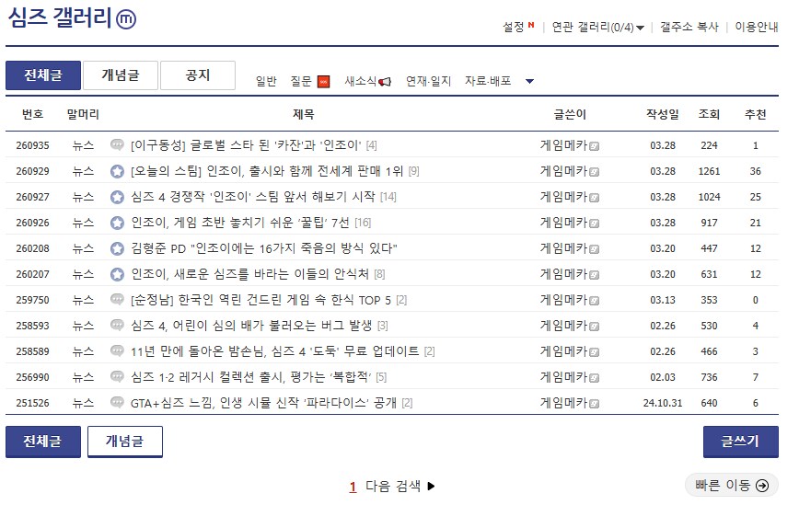The height and width of the screenshot is (505, 799).
Task: Filter posts by 일반 category
Action: click(266, 82)
